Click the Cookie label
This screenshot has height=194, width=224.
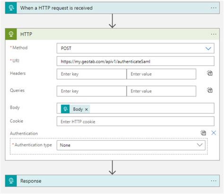pos(17,121)
